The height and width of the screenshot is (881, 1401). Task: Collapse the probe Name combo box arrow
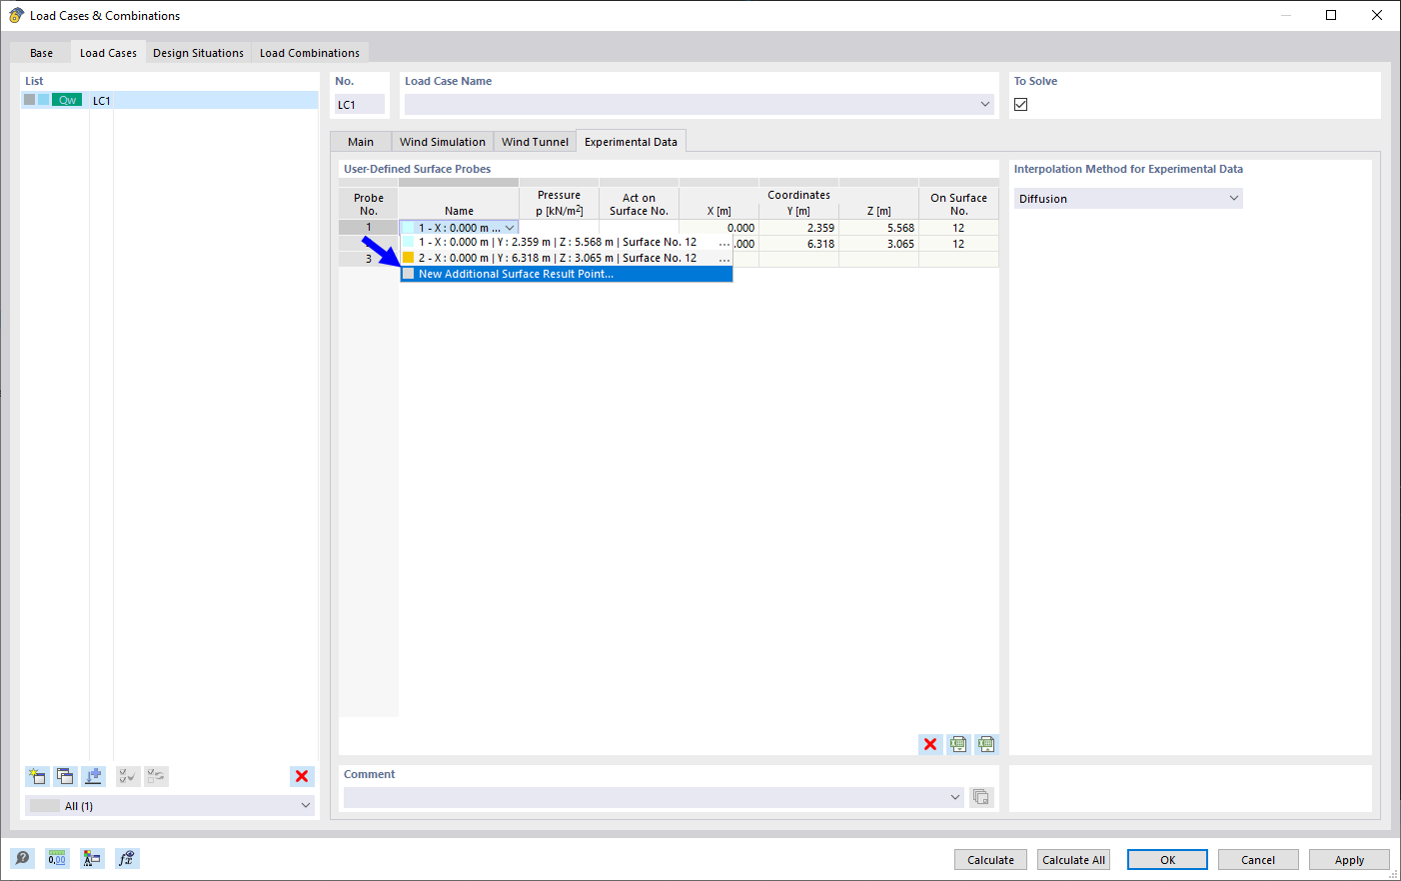coord(510,228)
